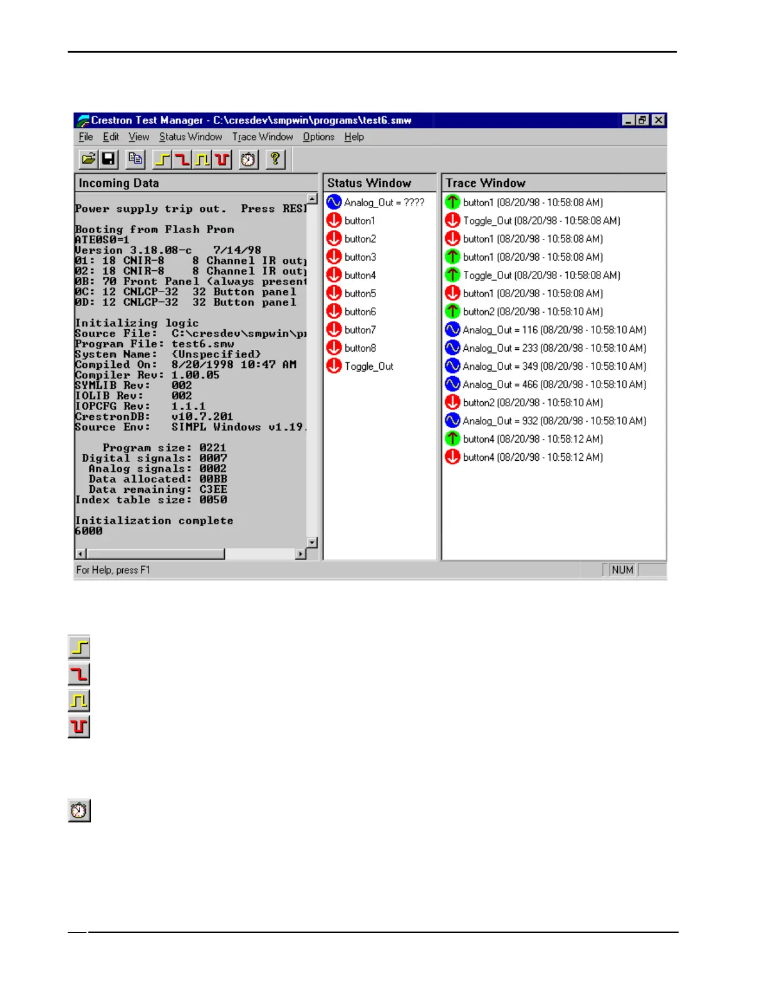Viewport: 767px width, 993px height.
Task: Restore the Crestron Test Manager window
Action: pyautogui.click(x=642, y=120)
